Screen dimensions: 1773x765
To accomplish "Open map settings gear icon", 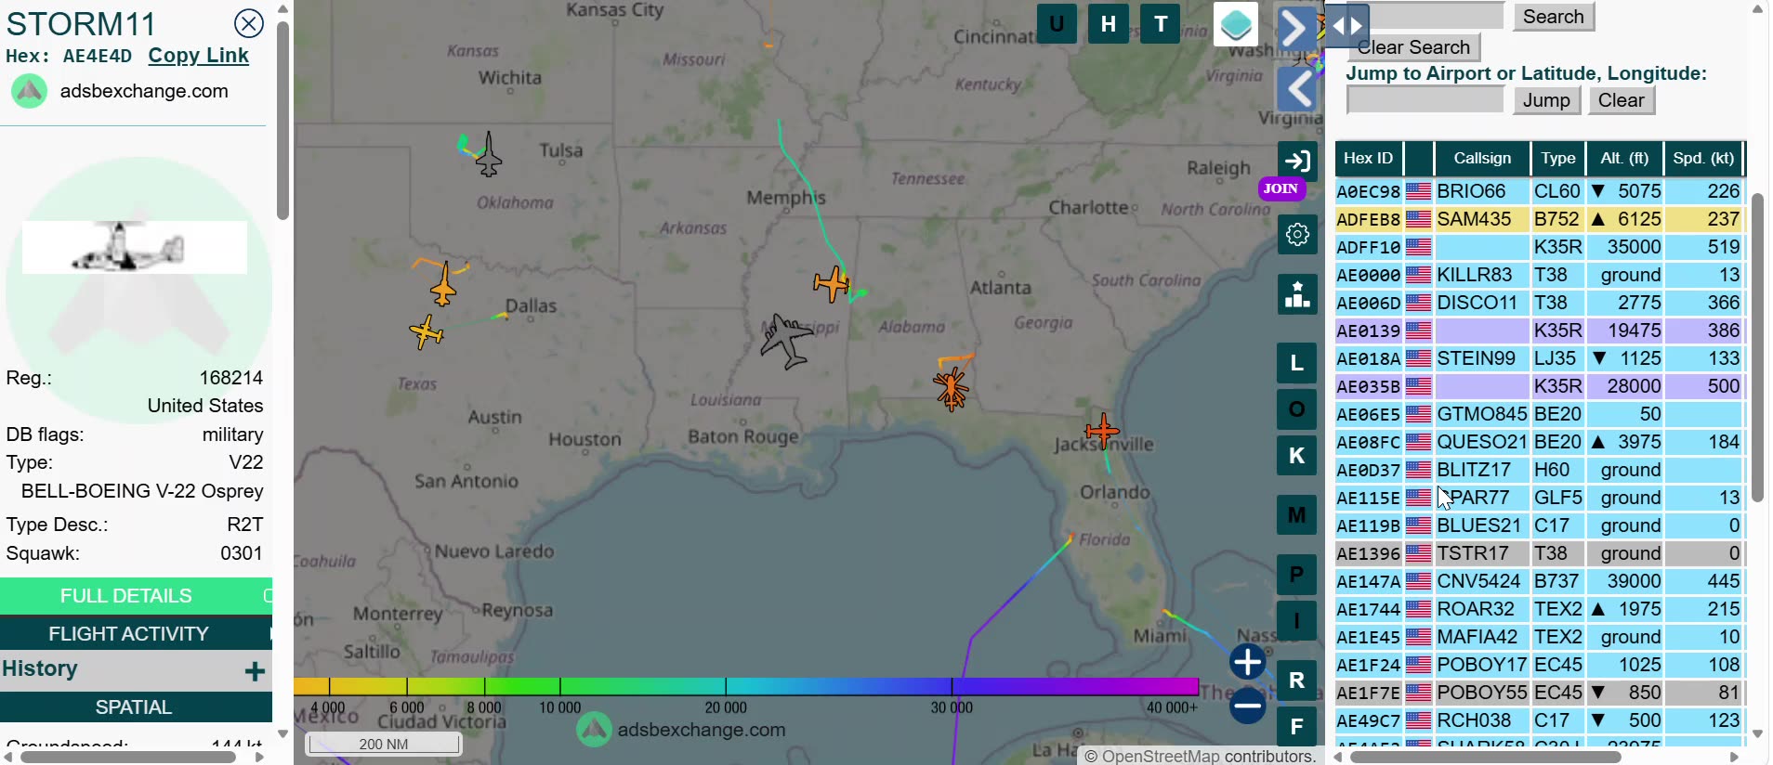I will point(1297,234).
